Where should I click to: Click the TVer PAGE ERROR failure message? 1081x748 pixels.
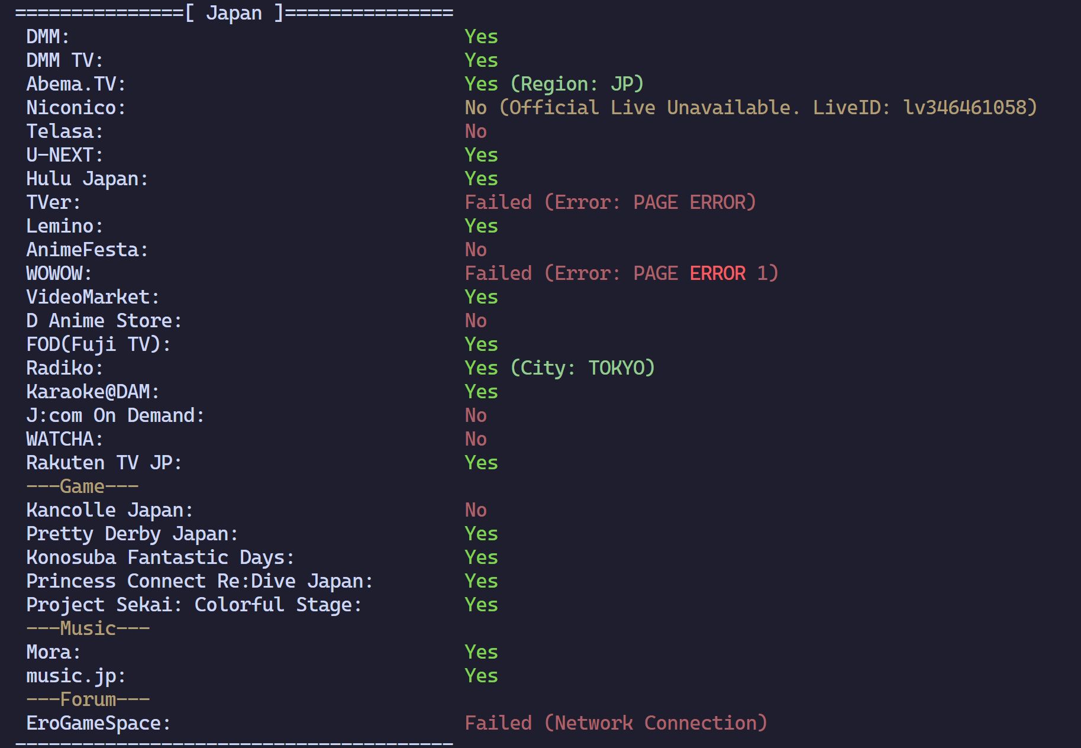(610, 202)
